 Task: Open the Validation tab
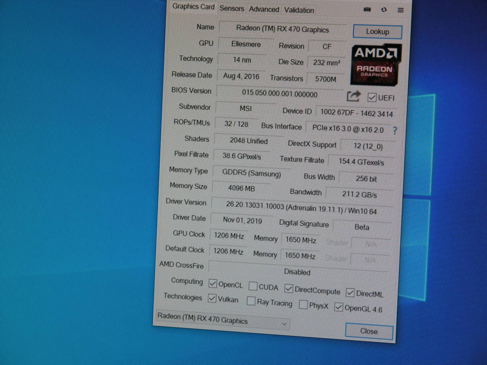point(299,10)
